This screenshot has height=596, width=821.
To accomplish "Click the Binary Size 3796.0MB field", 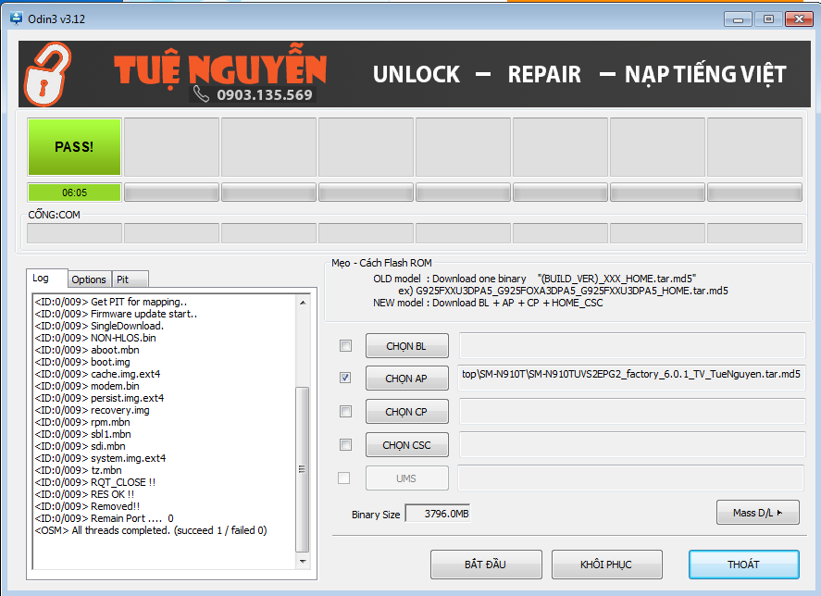I will pyautogui.click(x=438, y=514).
